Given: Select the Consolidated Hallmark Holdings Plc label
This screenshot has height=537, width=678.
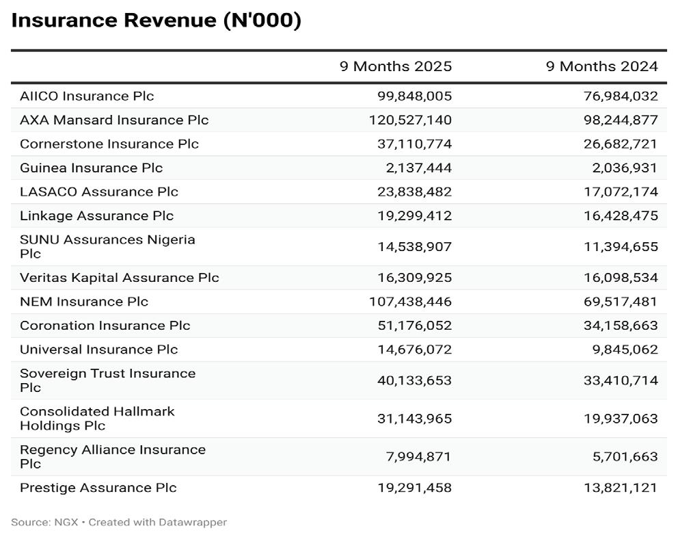Looking at the screenshot, I should pyautogui.click(x=97, y=418).
